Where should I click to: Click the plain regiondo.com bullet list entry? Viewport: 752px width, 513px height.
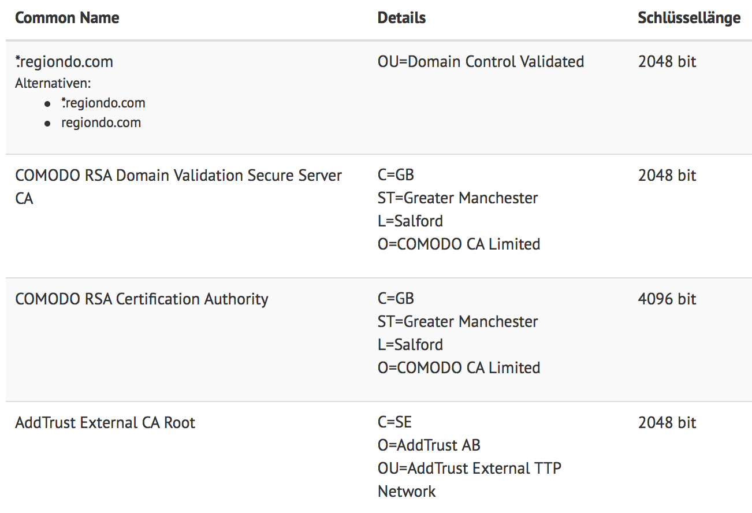coord(101,122)
